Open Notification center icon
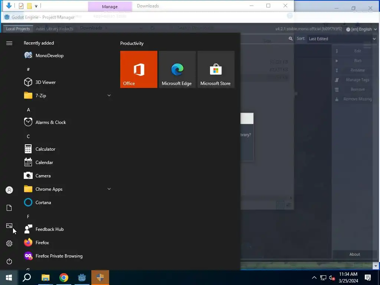 (368, 278)
